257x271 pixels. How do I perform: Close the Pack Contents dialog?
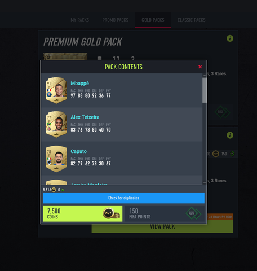pos(200,67)
